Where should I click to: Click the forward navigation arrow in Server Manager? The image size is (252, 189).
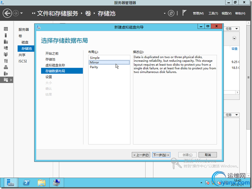(x=16, y=13)
